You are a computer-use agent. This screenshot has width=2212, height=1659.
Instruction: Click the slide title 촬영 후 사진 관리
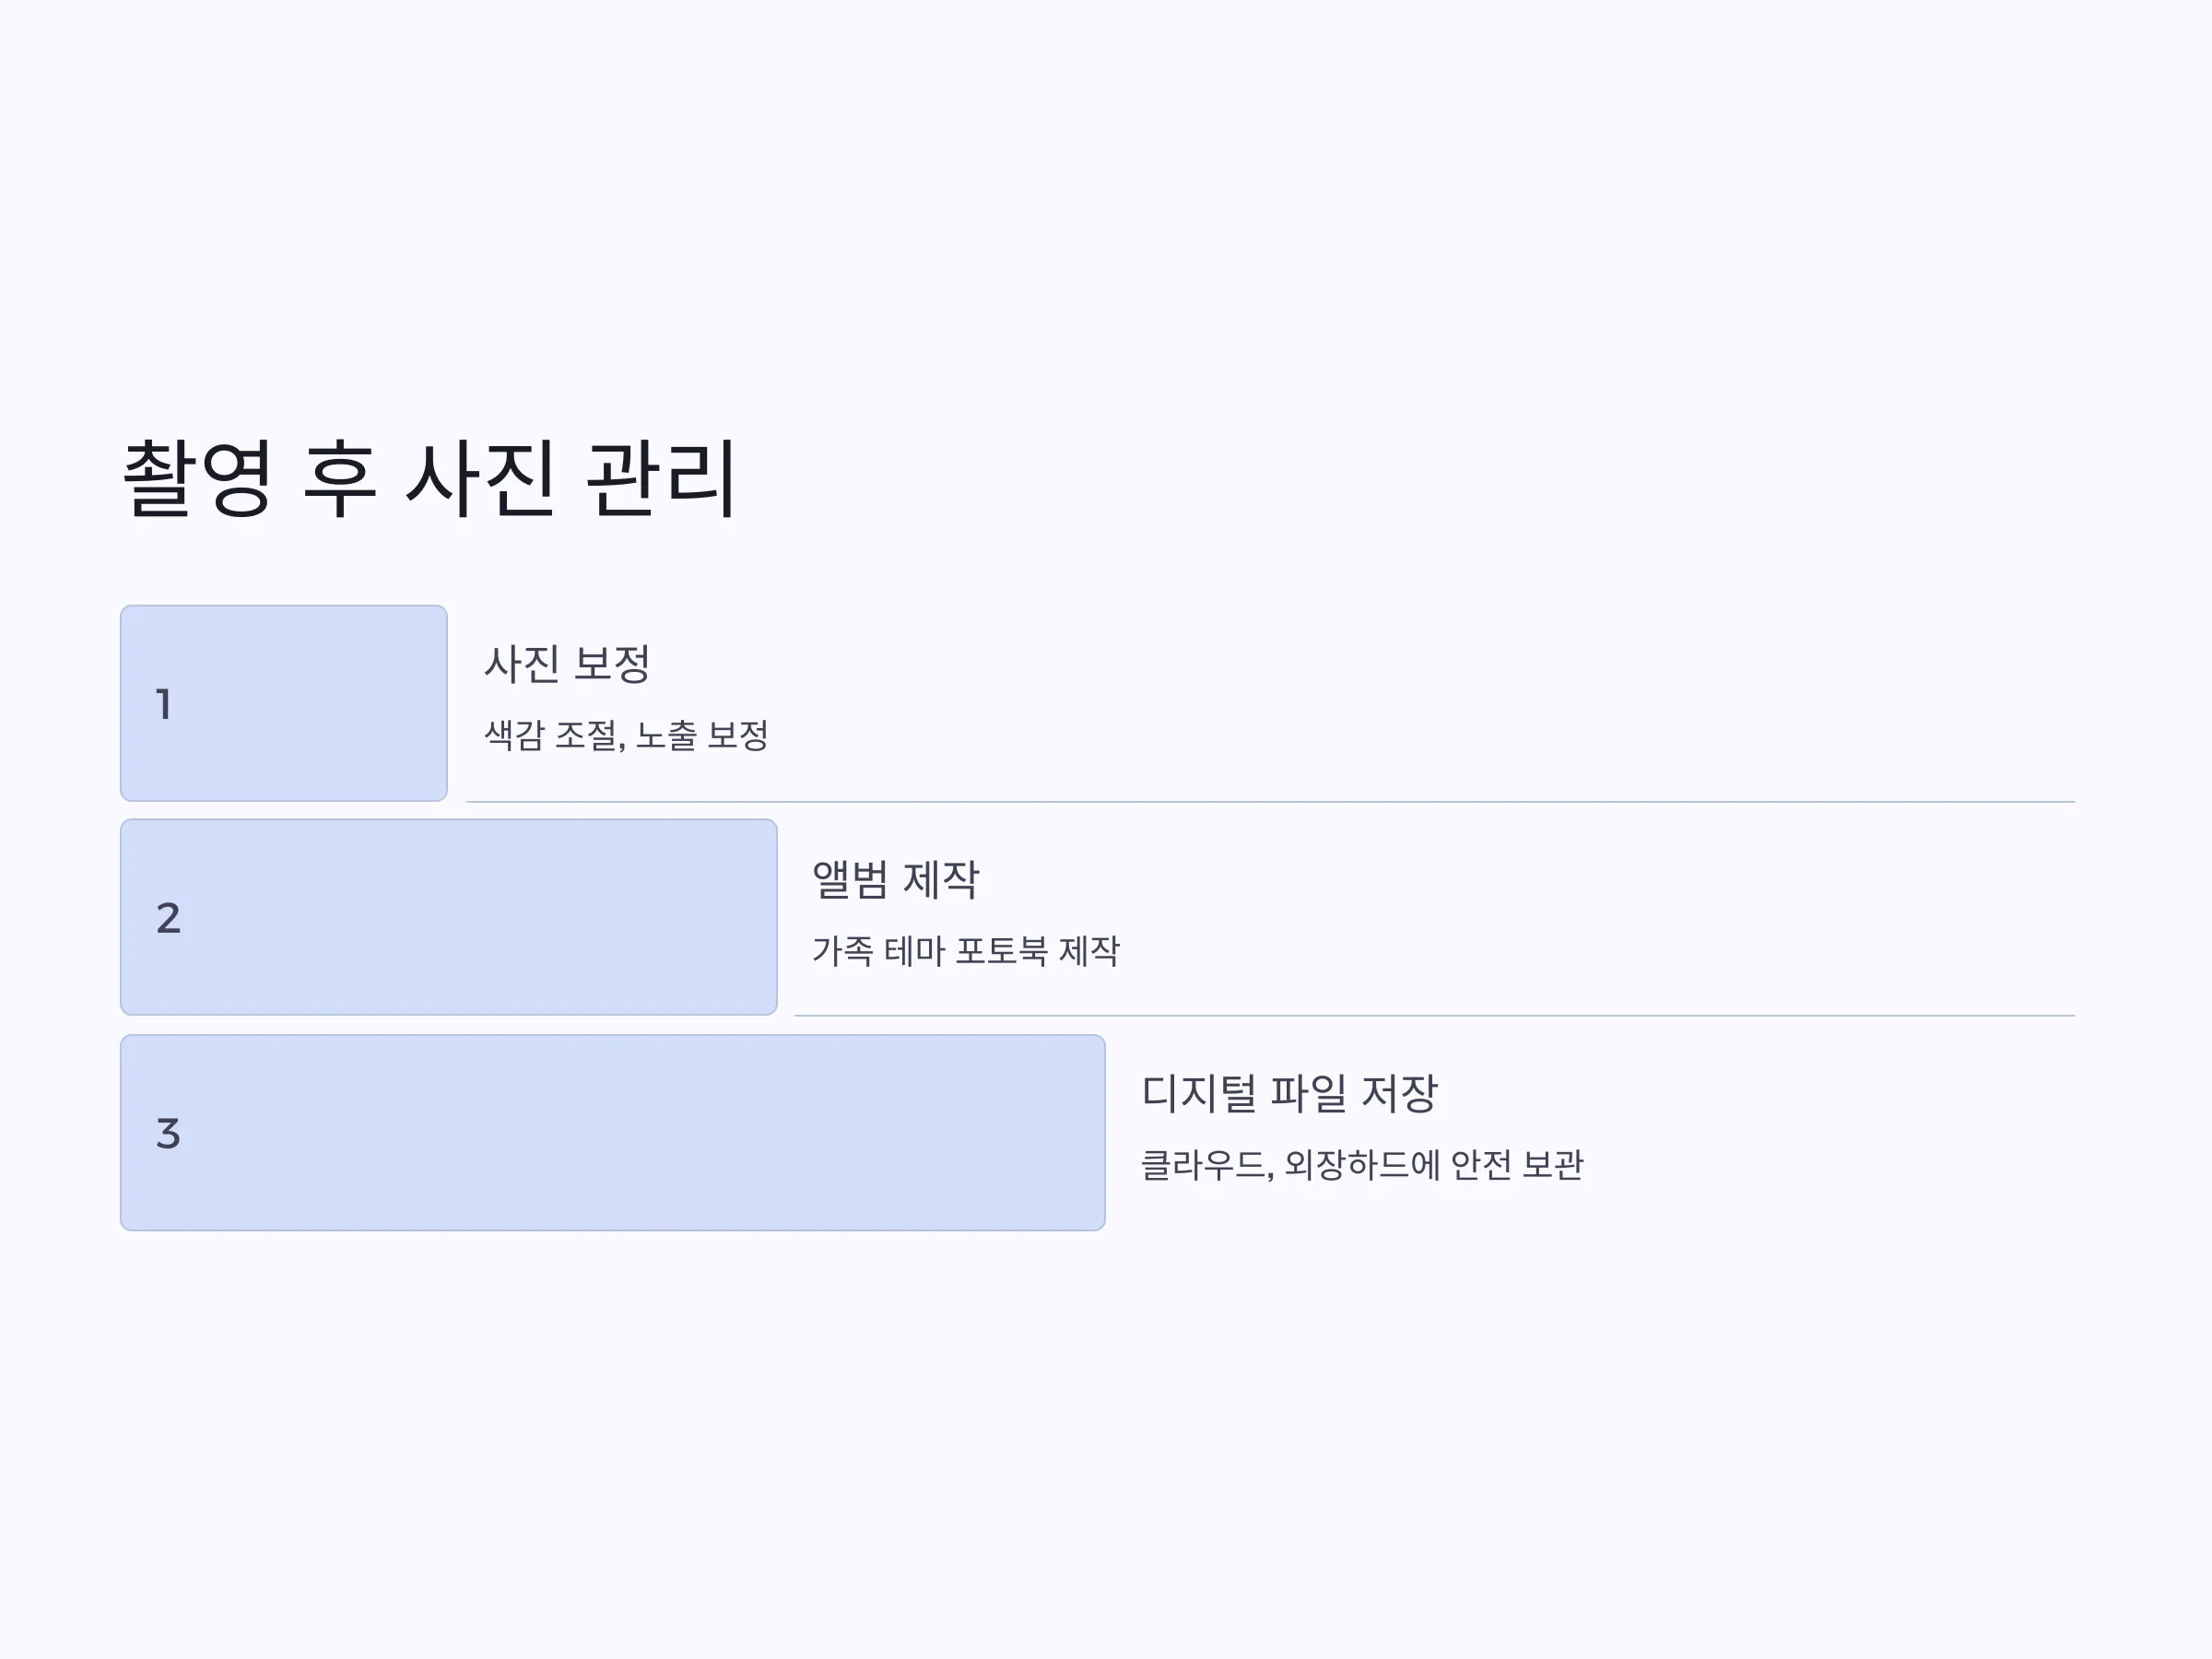(x=429, y=479)
